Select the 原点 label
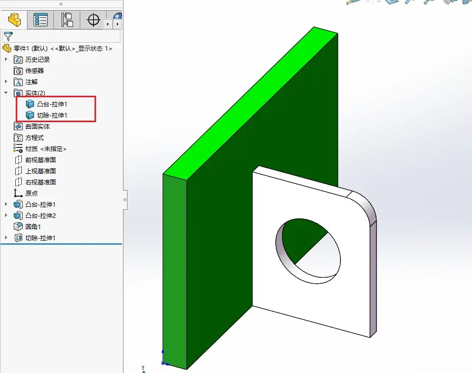Screen dimensions: 472x373 tap(32, 193)
